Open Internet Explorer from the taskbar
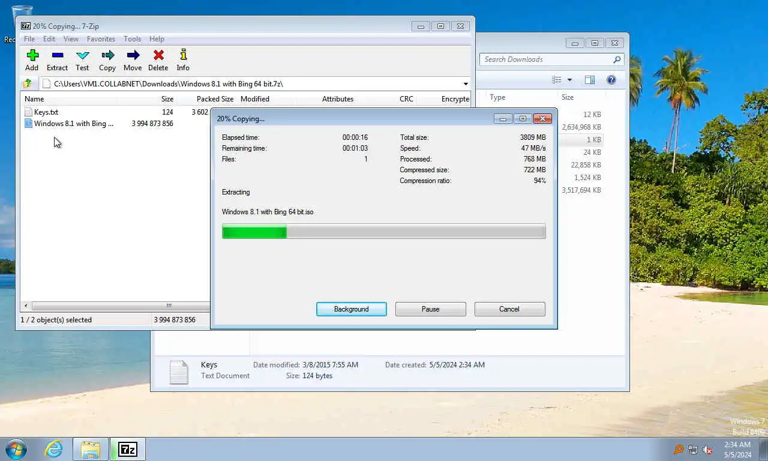768x461 pixels. point(53,449)
